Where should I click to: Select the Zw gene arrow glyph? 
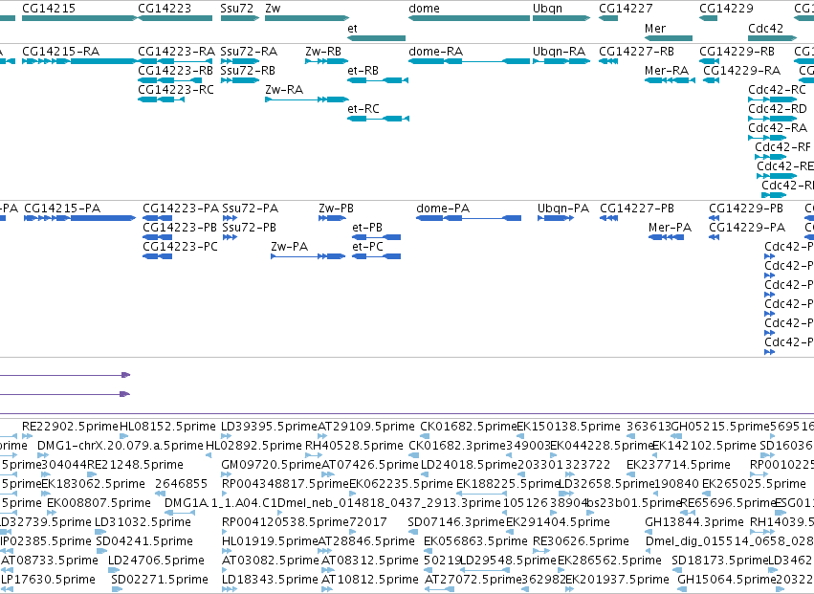point(307,18)
